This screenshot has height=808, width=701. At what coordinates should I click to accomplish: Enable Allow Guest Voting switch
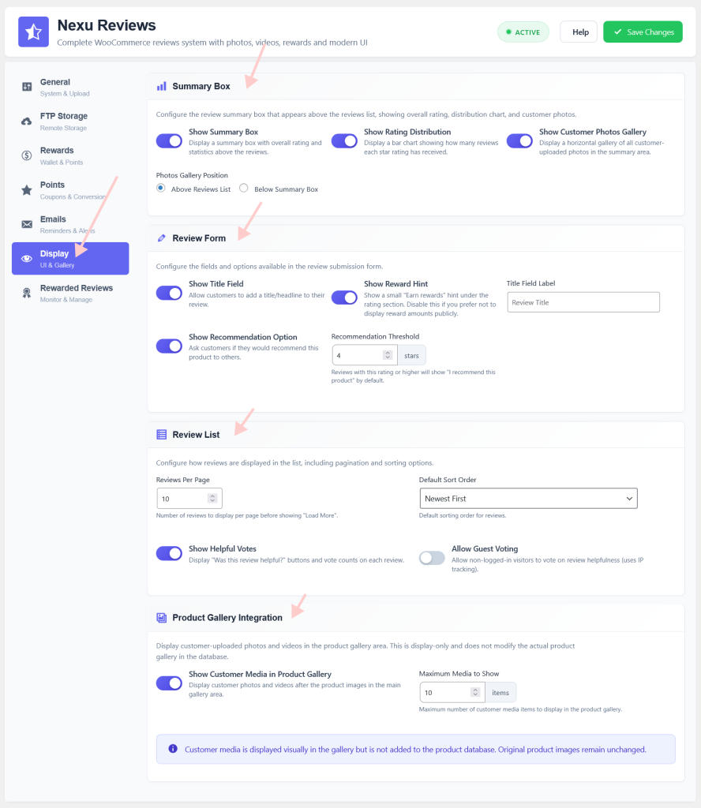pos(432,558)
